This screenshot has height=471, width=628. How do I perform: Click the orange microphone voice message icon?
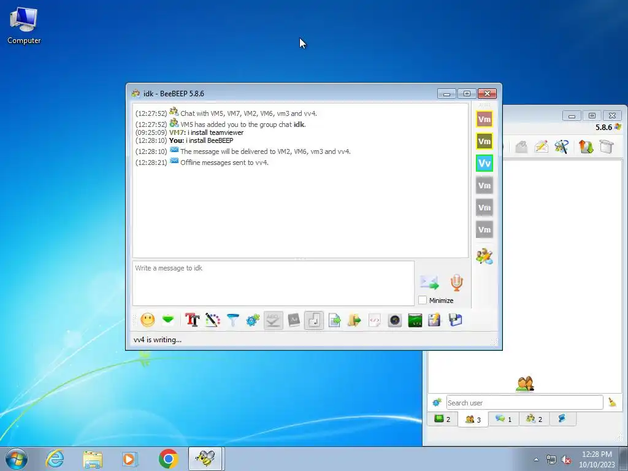456,282
